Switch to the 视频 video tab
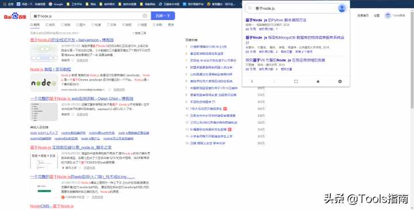414x210 pixels. 66,25
